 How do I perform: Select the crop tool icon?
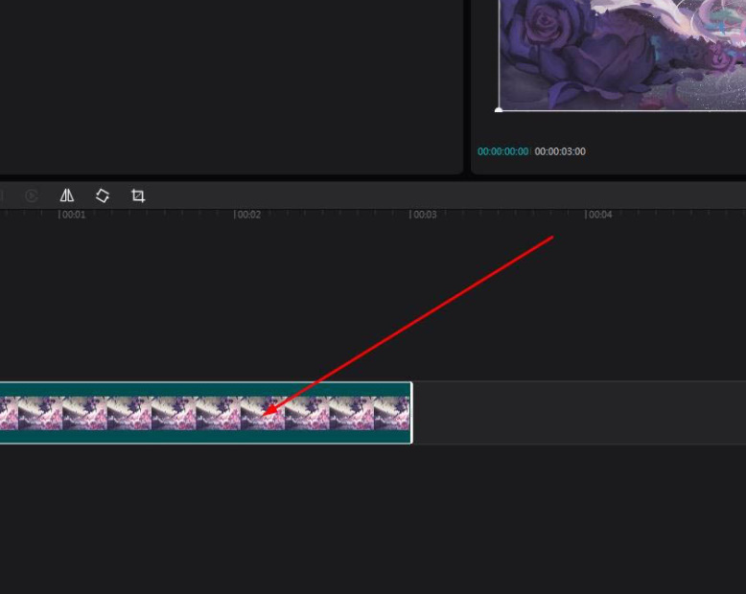(x=138, y=195)
